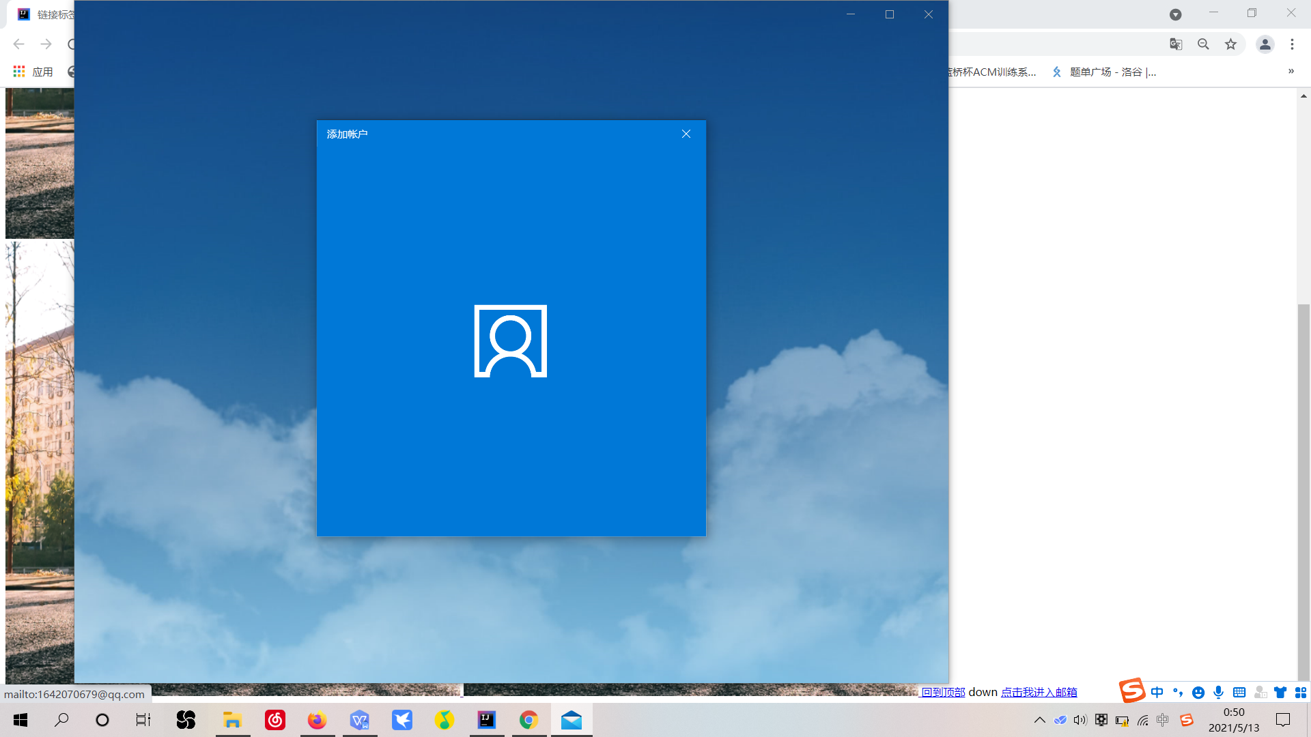1311x737 pixels.
Task: Open QQ Music from the taskbar
Action: (445, 720)
